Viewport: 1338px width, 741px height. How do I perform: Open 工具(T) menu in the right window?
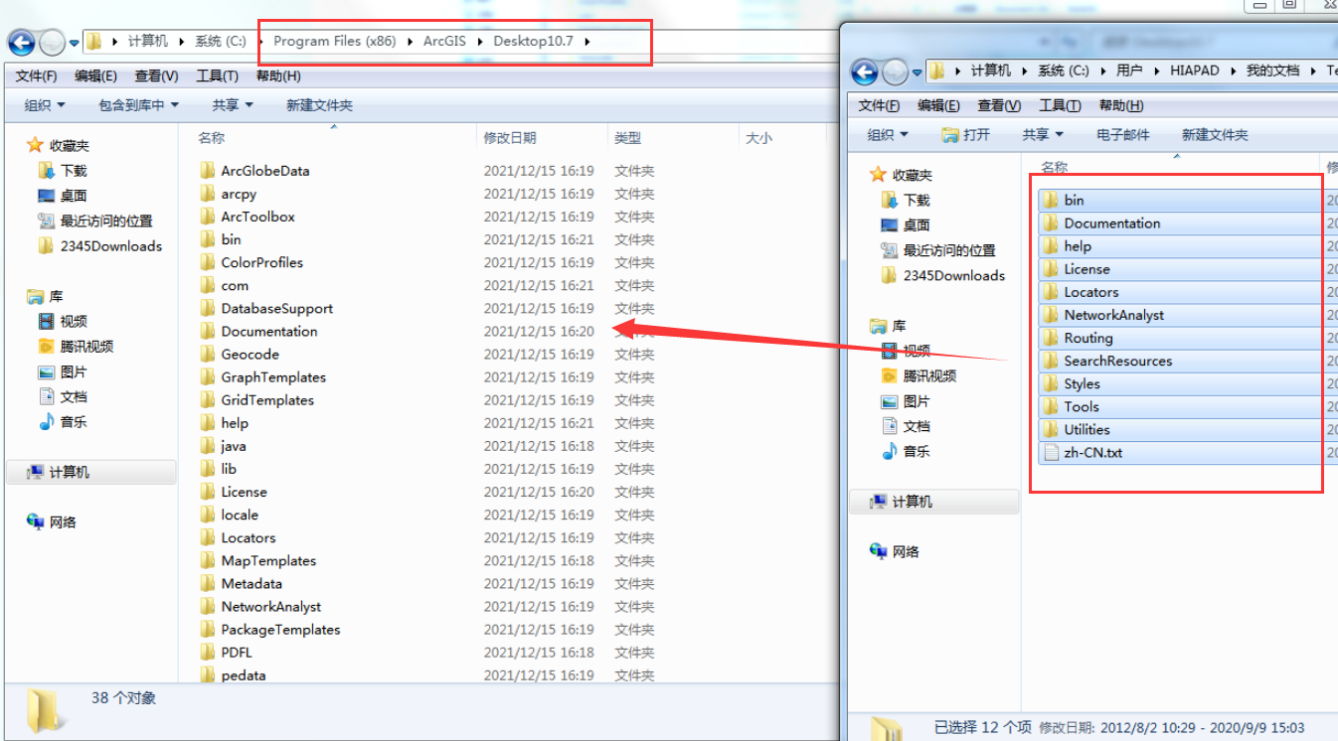click(1060, 106)
